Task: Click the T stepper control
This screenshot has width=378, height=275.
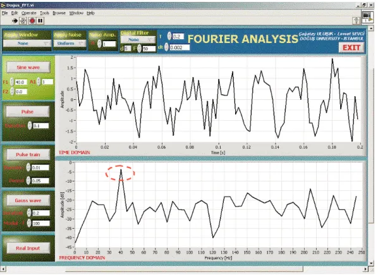Action: pyautogui.click(x=169, y=36)
